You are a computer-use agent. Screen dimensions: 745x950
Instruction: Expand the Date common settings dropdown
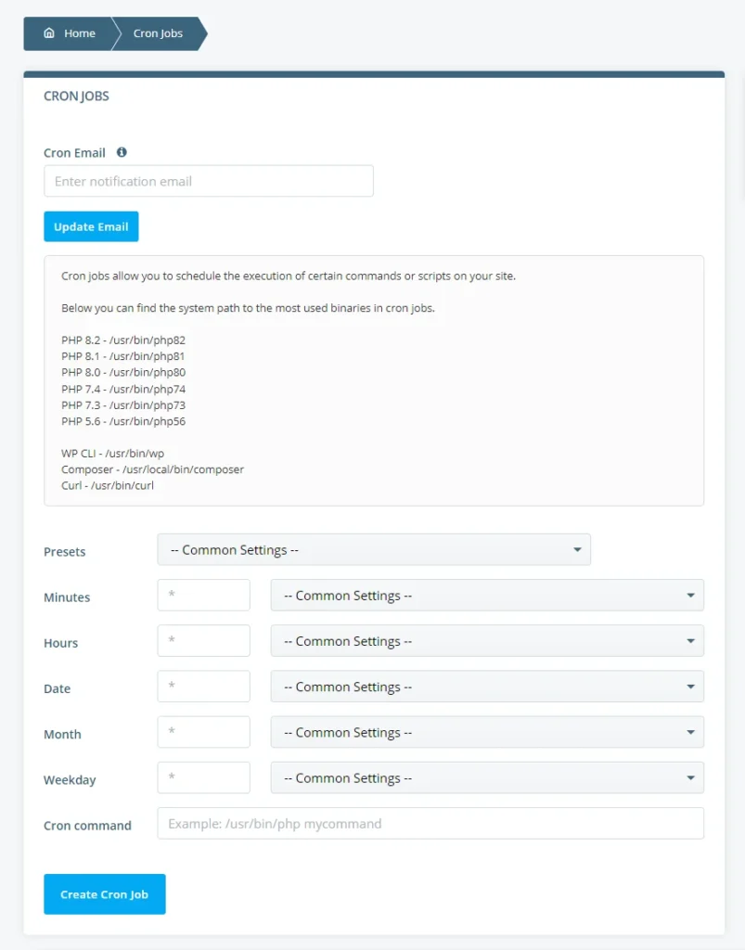[x=487, y=687]
